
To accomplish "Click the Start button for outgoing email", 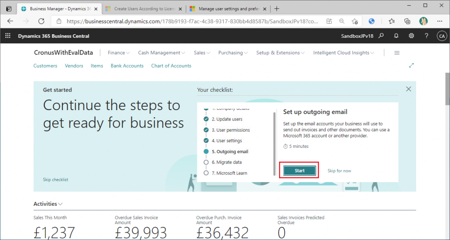I will coord(299,171).
